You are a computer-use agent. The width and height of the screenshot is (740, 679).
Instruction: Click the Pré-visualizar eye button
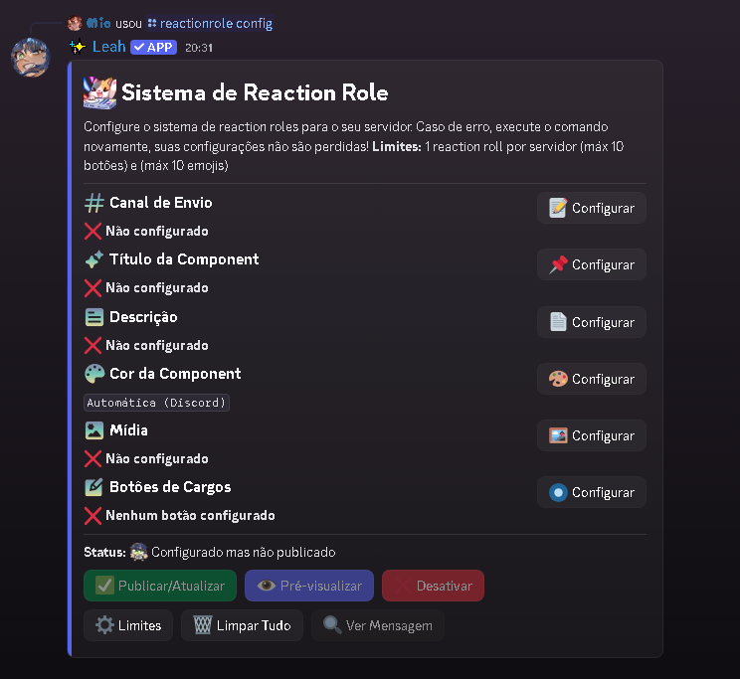point(309,586)
